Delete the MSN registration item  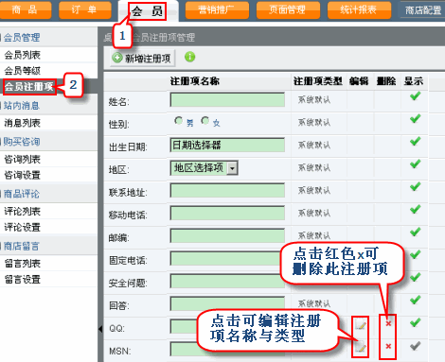point(388,346)
